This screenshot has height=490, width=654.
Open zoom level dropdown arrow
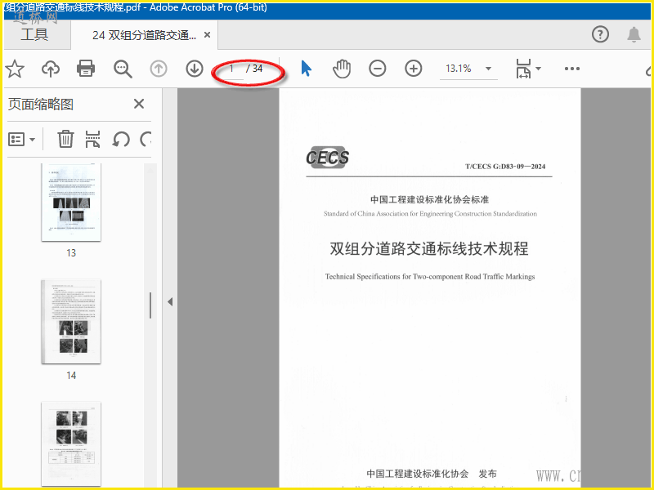[488, 69]
